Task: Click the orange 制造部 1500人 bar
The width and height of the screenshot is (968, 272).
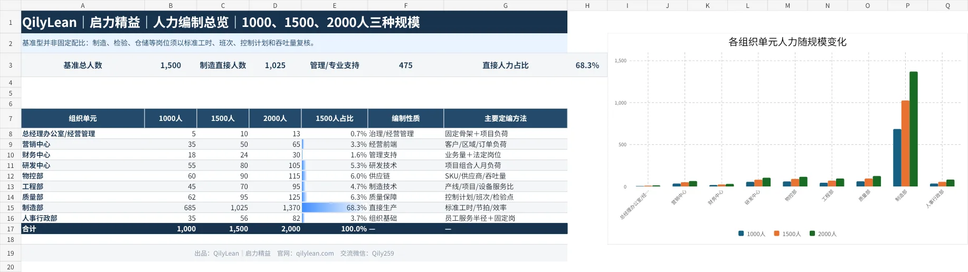Action: [905, 143]
